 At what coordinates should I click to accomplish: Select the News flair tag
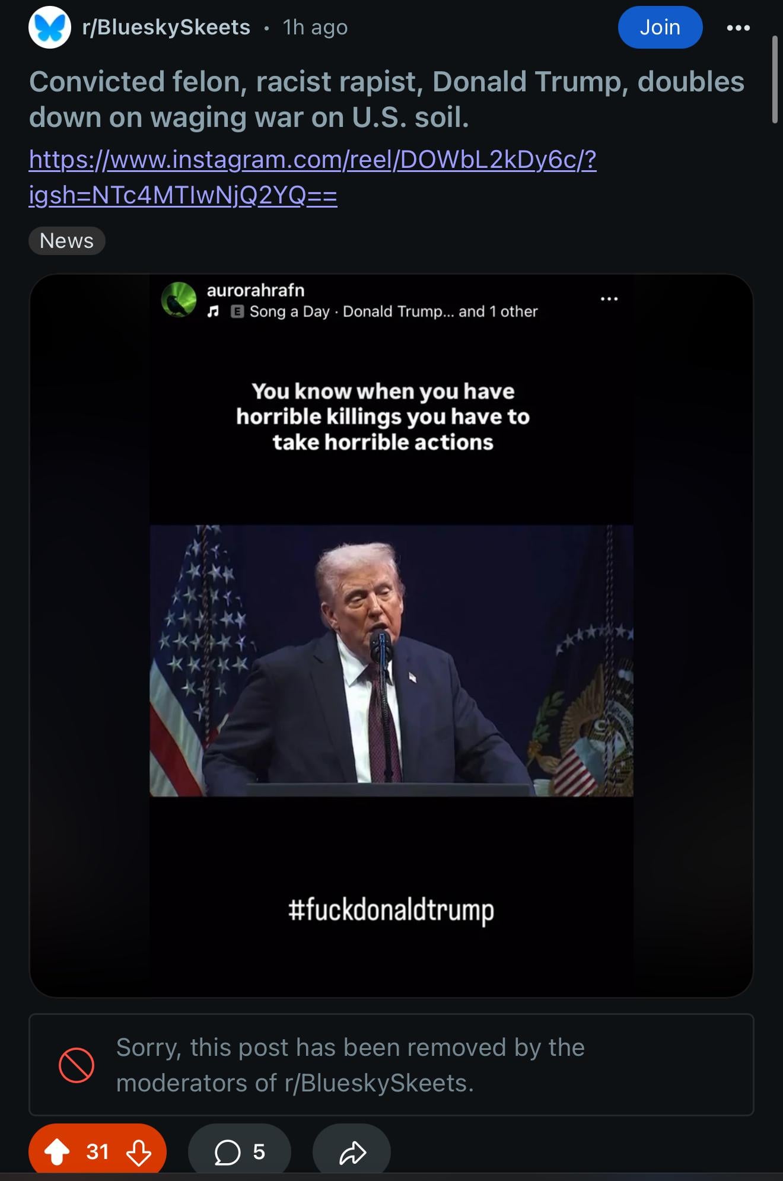[67, 241]
